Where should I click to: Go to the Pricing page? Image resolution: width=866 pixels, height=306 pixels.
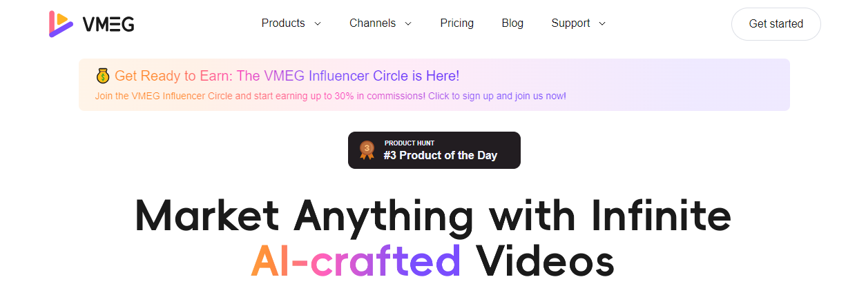[x=456, y=23]
